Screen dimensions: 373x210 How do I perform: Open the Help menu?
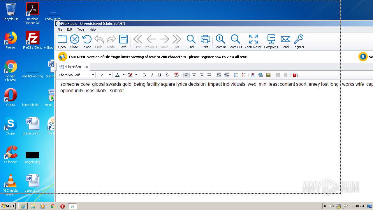coord(93,29)
